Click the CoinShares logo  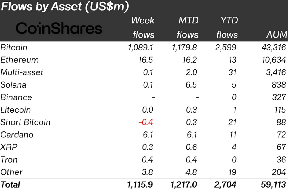point(59,29)
